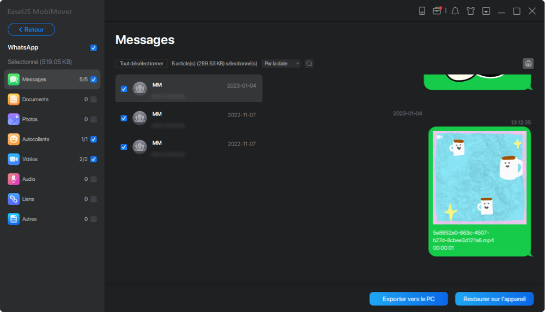The width and height of the screenshot is (545, 312).
Task: Uncheck the WhatsApp master checkbox
Action: [94, 47]
